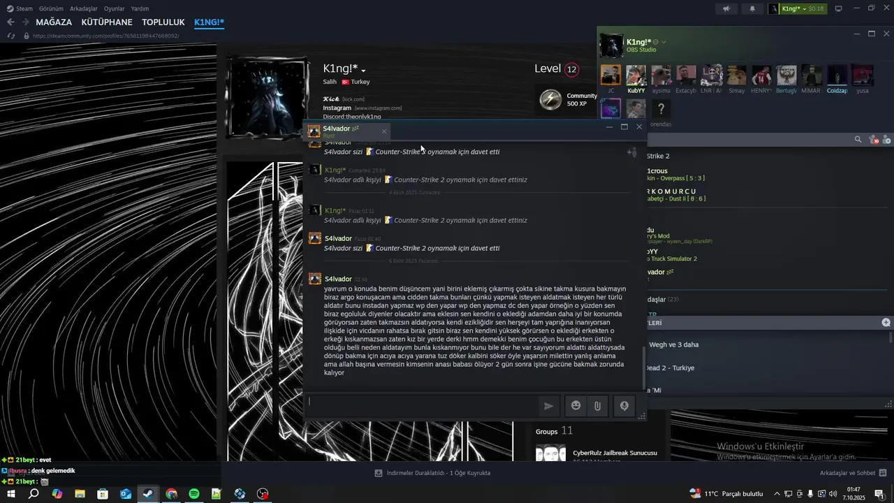The image size is (894, 503).
Task: Open OBS Studio in the taskbar
Action: (x=263, y=494)
